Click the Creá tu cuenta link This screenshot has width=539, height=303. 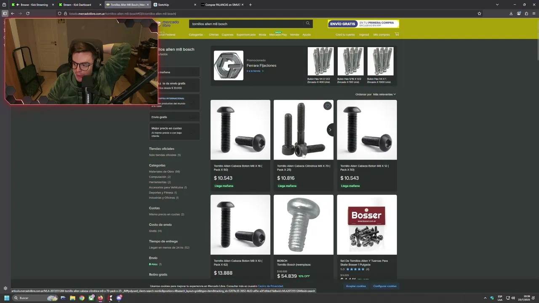[345, 35]
